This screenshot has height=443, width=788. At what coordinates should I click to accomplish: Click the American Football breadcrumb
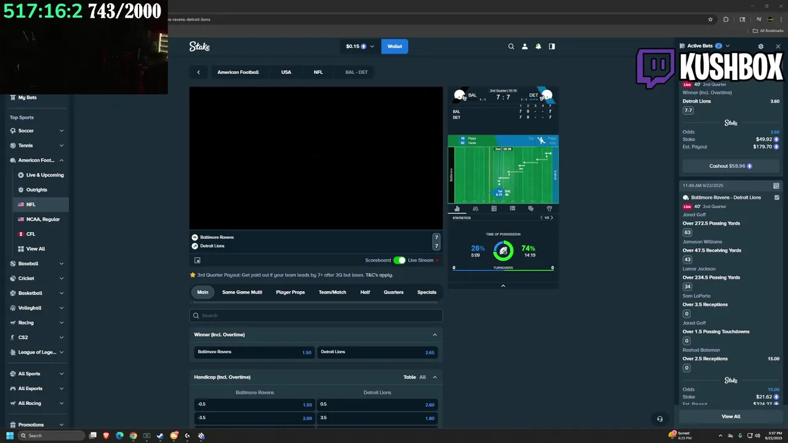click(x=238, y=72)
